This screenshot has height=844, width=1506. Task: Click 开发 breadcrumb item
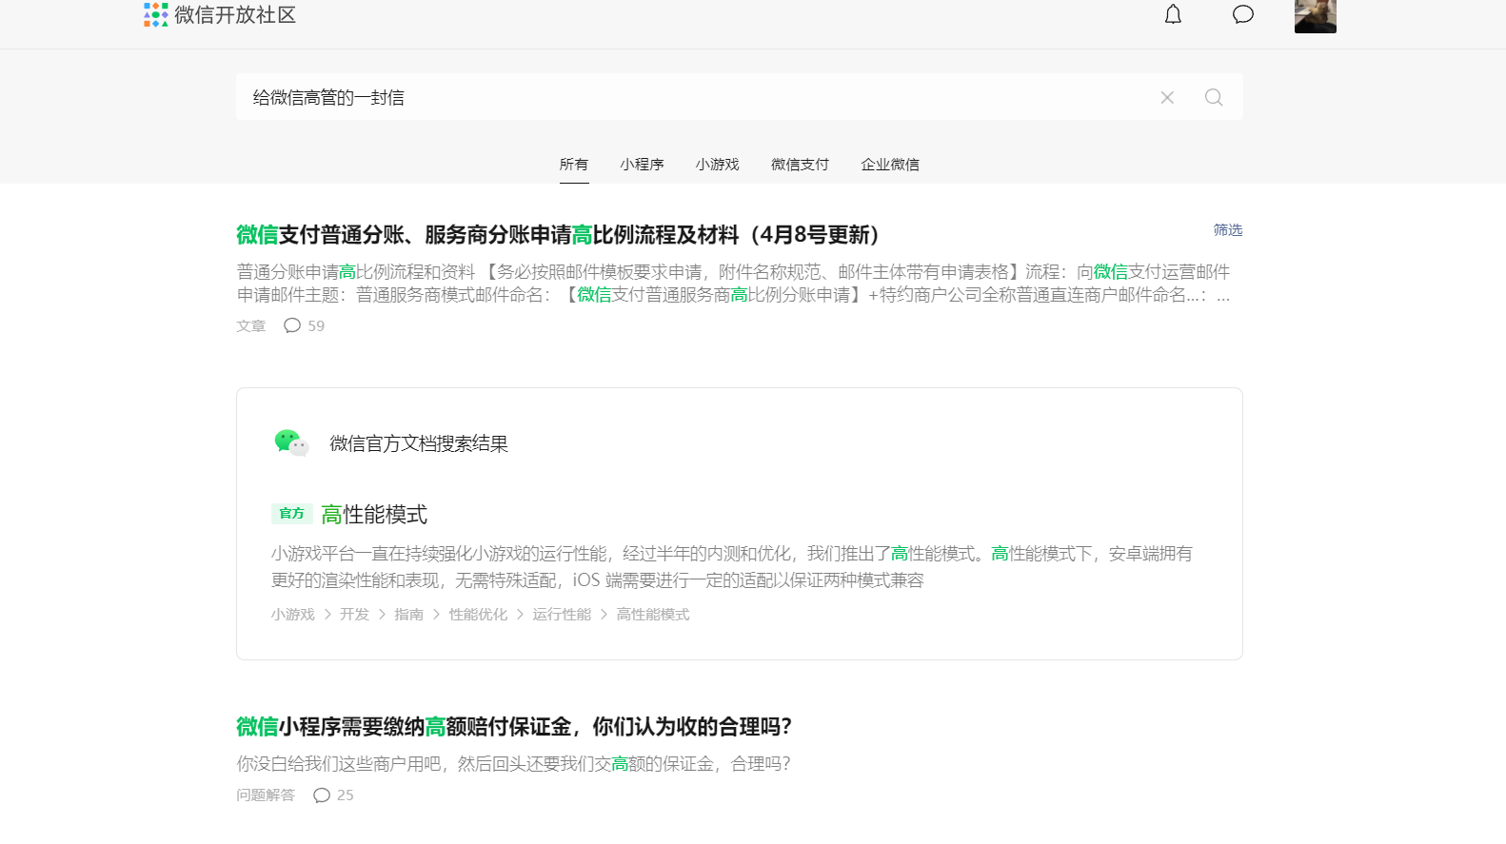click(354, 615)
